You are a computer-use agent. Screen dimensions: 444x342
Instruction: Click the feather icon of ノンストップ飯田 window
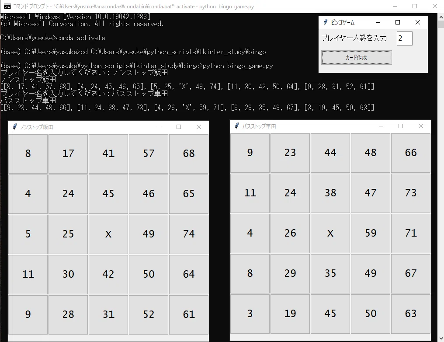point(15,127)
